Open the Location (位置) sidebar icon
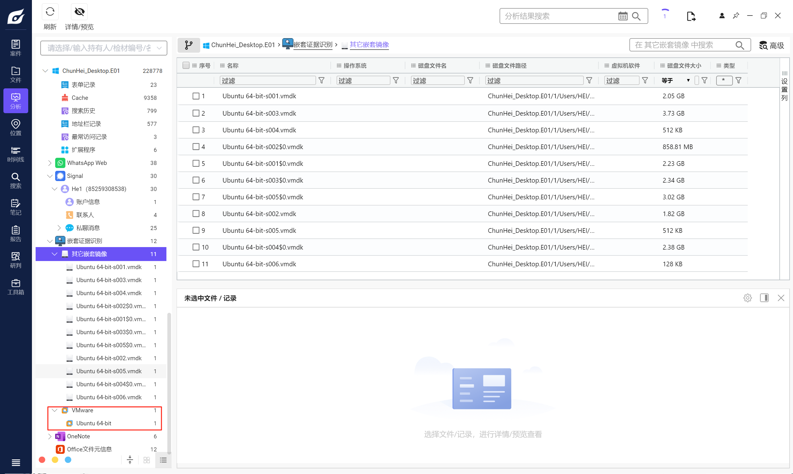The height and width of the screenshot is (474, 793). coord(15,127)
